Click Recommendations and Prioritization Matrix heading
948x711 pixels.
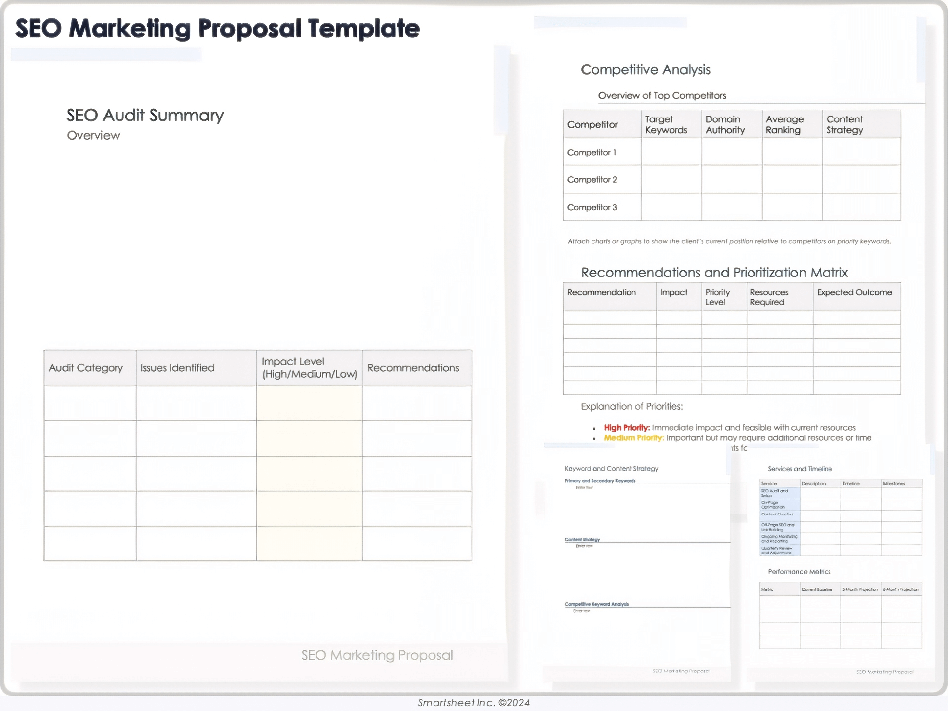tap(714, 273)
